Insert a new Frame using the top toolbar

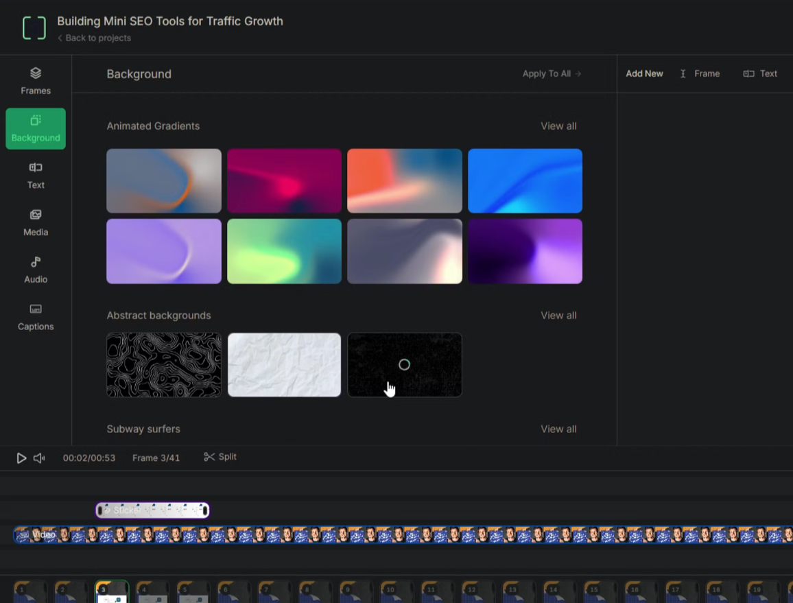pyautogui.click(x=700, y=73)
